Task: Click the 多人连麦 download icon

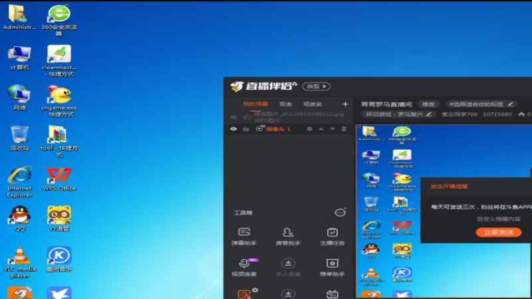Action: [x=288, y=263]
